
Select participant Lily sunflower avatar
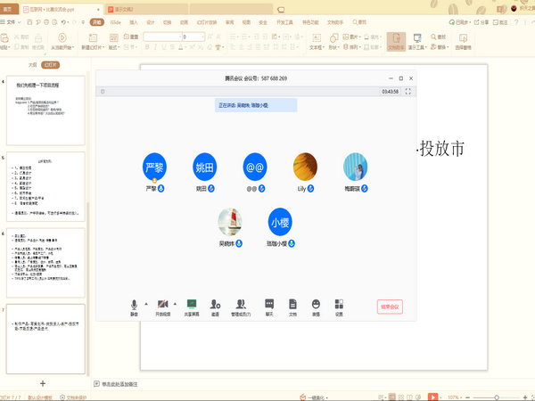(x=305, y=167)
